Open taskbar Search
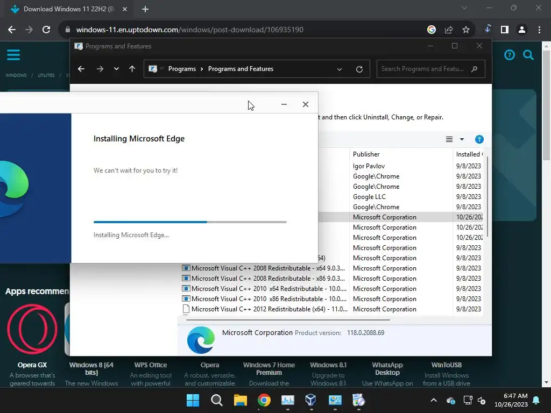This screenshot has height=413, width=551. coord(216,400)
